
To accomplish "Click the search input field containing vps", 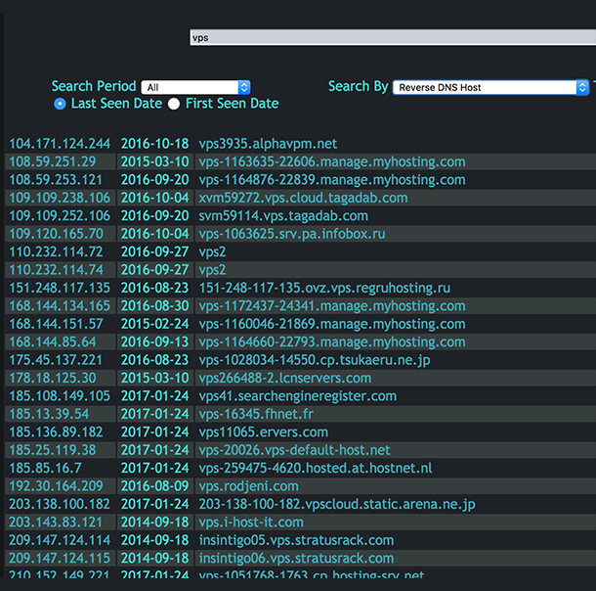I will click(x=393, y=38).
